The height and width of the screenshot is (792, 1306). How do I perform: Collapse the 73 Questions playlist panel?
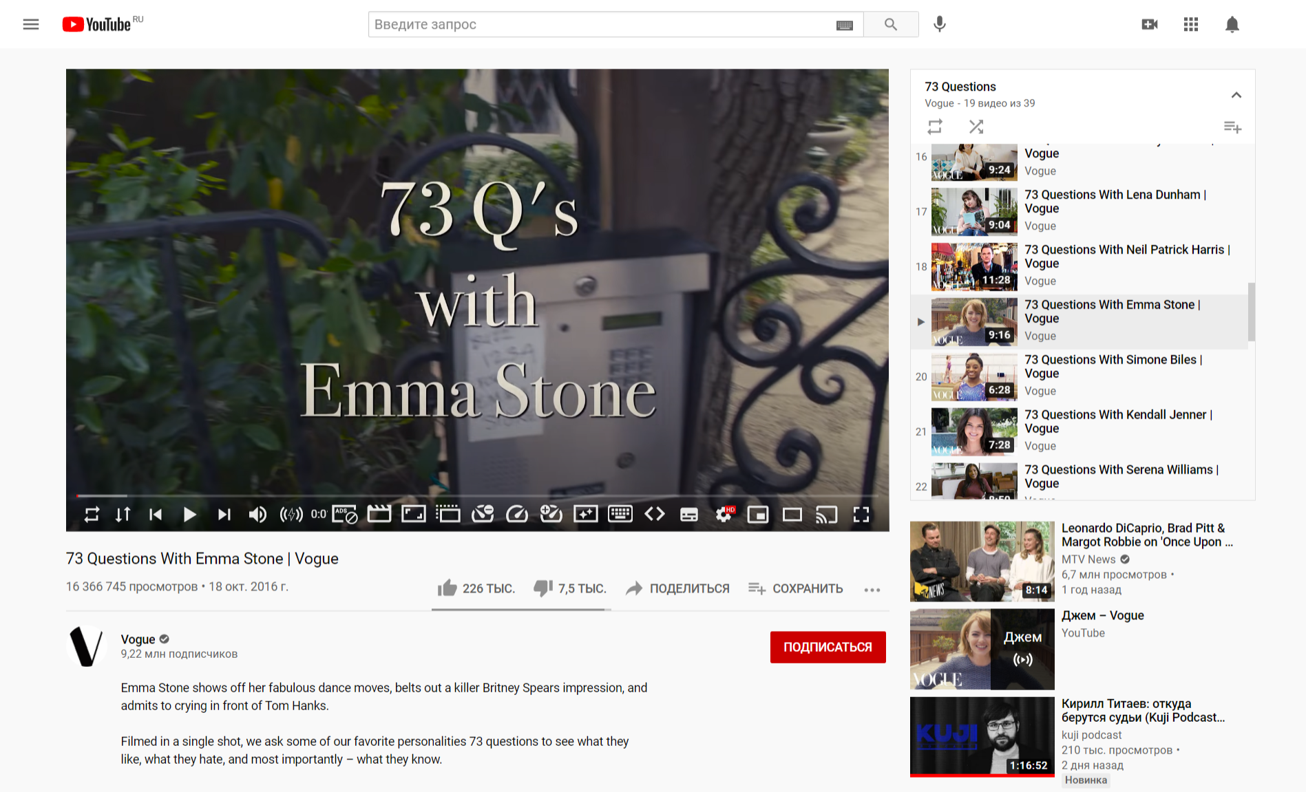pyautogui.click(x=1236, y=95)
